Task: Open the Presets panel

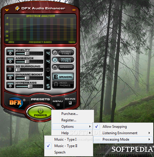Action: (40, 99)
